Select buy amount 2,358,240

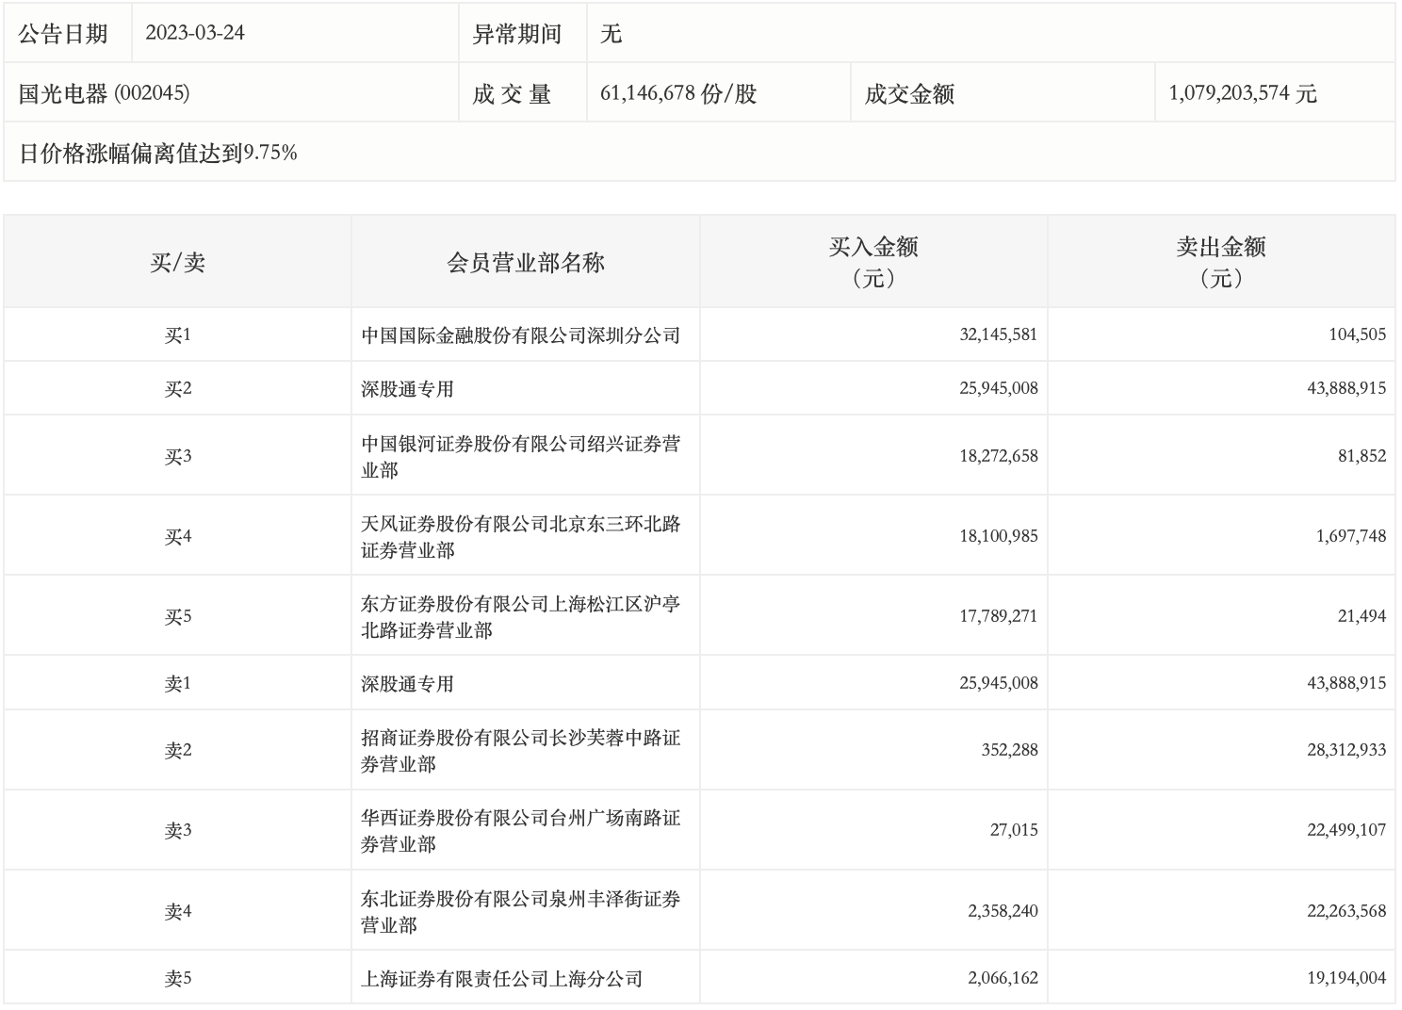pyautogui.click(x=1003, y=912)
